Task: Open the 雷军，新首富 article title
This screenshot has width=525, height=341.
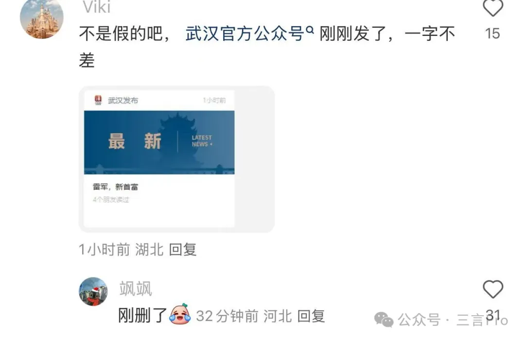Action: pos(116,187)
